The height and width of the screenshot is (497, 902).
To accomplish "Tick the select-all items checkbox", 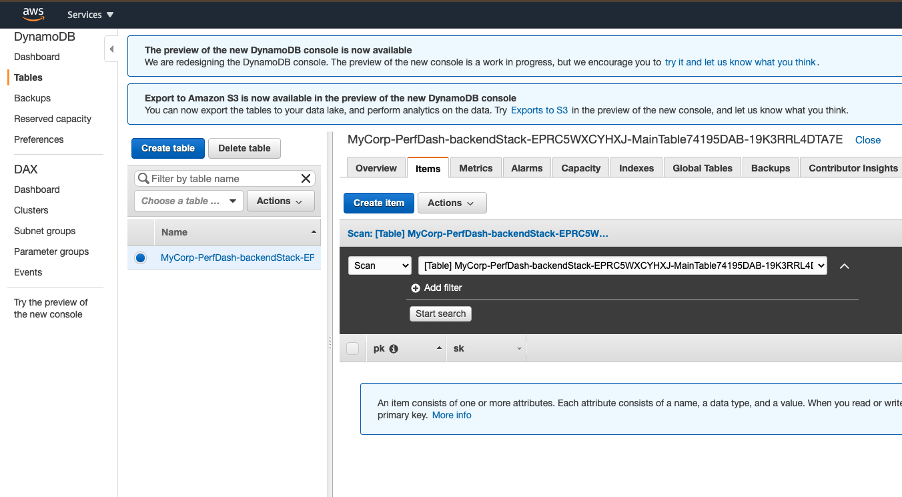I will coord(353,348).
